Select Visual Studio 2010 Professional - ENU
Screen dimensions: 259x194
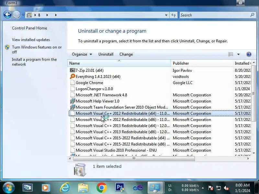click(x=116, y=150)
